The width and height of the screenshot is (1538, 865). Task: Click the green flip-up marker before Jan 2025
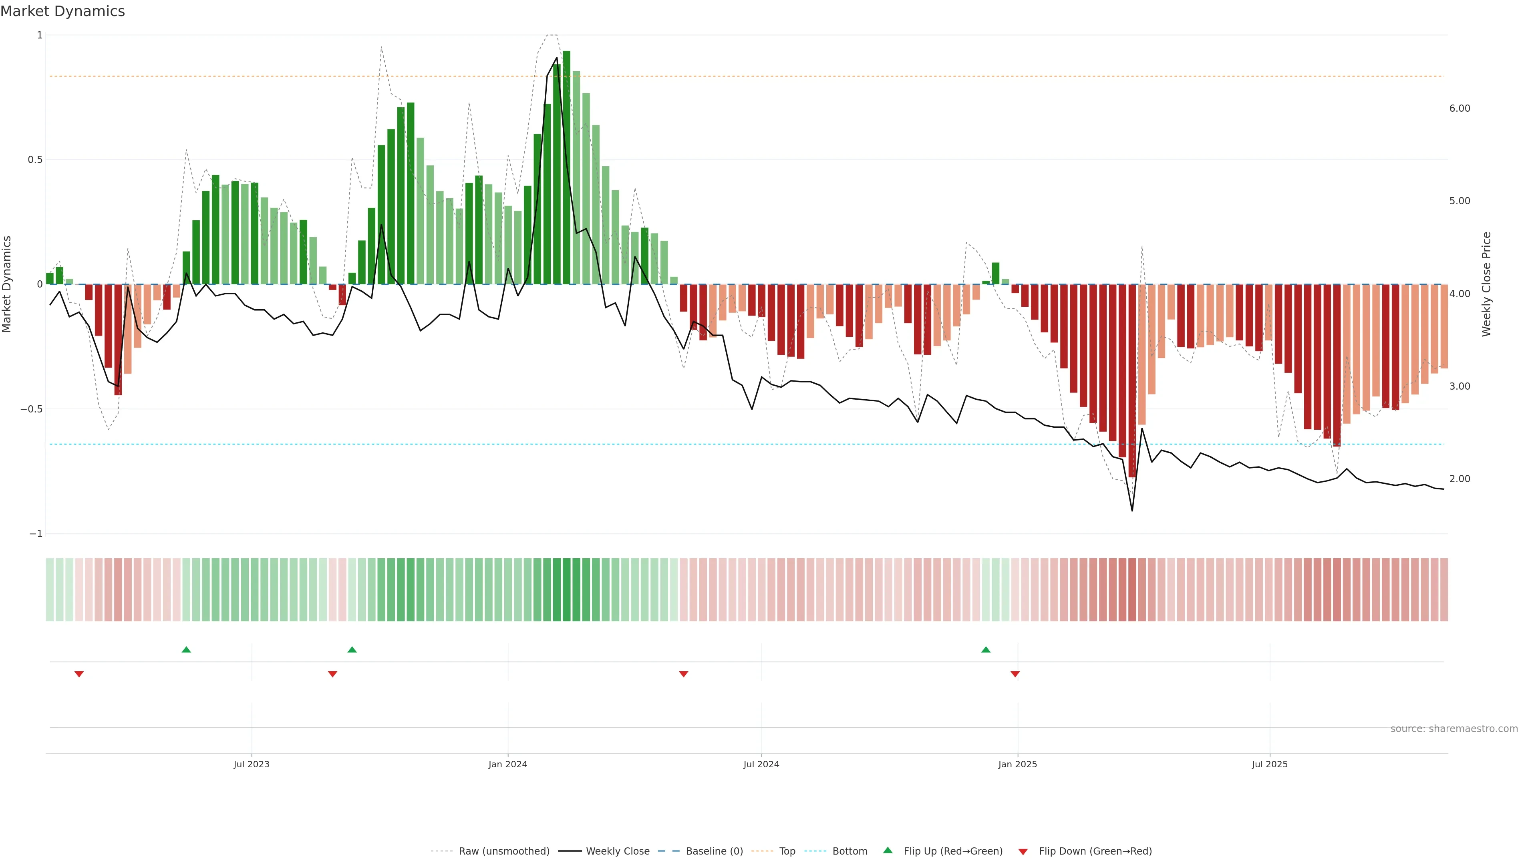986,650
